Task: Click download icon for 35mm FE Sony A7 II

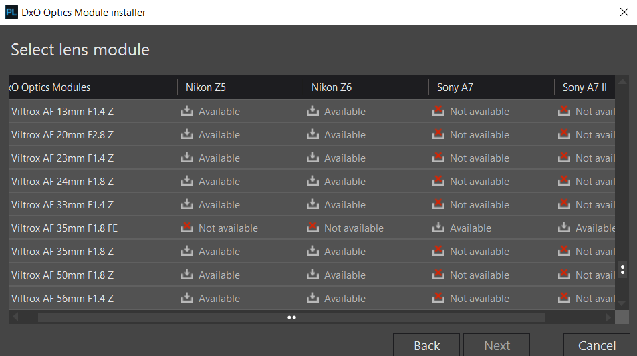Action: coord(564,227)
